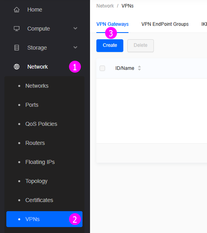Tick the select-all checkbox in table header
The height and width of the screenshot is (233, 207).
(102, 68)
